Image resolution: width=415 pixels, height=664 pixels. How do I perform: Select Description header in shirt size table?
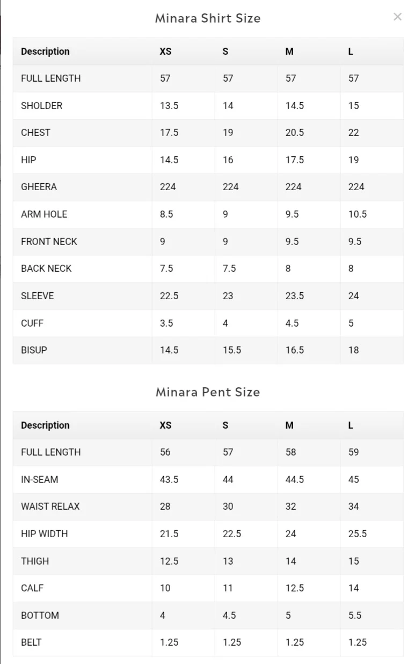pyautogui.click(x=45, y=52)
